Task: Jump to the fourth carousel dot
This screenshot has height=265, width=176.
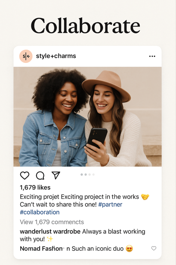Action: (93, 175)
